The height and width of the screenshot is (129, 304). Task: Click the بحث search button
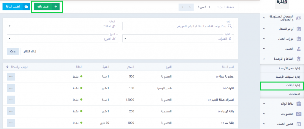point(13,52)
